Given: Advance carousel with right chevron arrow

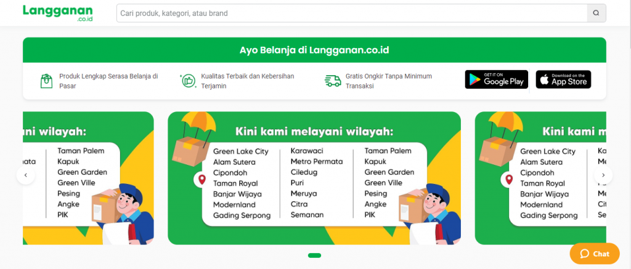Looking at the screenshot, I should (603, 175).
